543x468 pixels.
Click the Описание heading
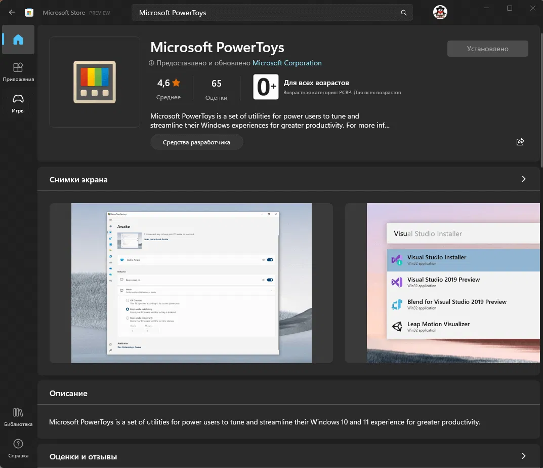[68, 394]
